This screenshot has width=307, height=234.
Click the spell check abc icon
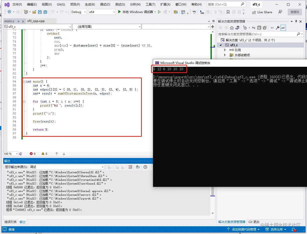pos(194,12)
